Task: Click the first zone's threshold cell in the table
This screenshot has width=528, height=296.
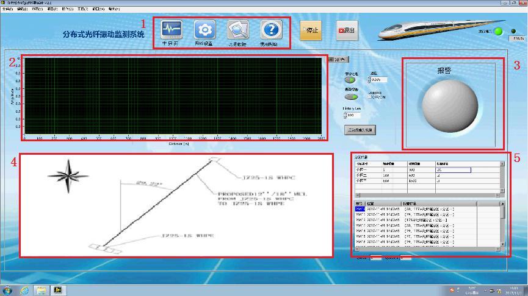Action: tap(453, 170)
